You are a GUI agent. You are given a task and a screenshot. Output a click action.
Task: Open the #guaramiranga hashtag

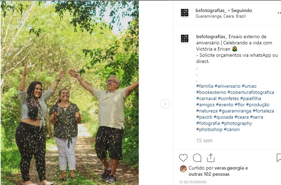click(235, 111)
